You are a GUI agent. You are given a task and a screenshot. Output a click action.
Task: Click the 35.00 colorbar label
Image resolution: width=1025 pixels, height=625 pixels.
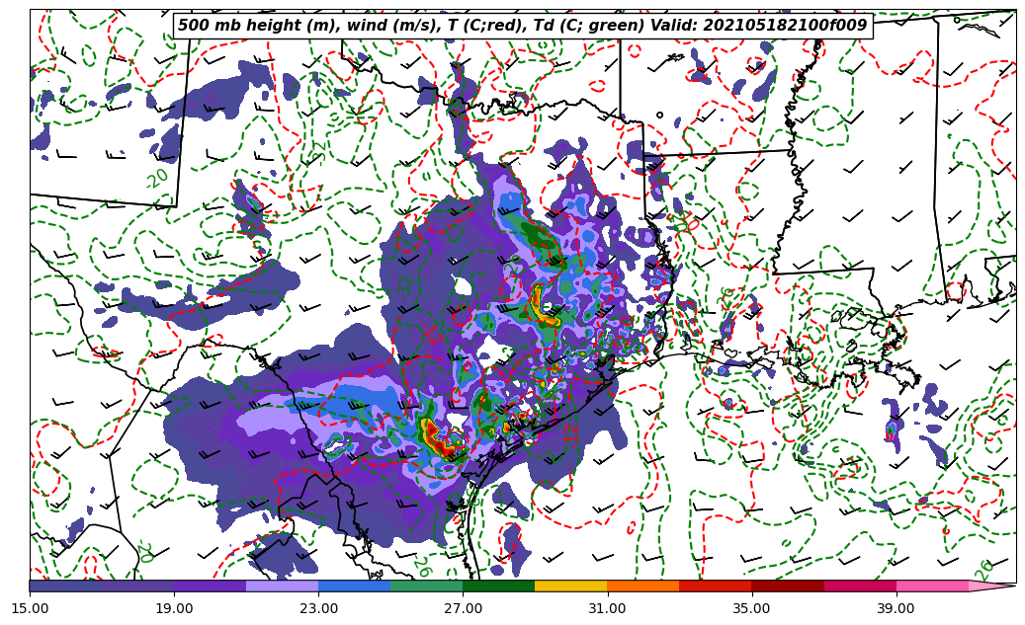point(752,608)
